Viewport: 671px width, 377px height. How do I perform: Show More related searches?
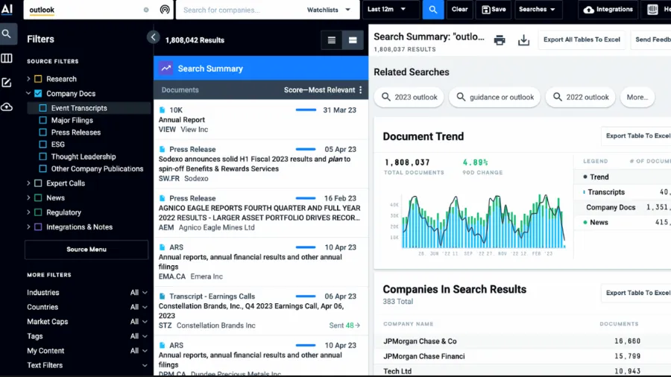pos(637,97)
